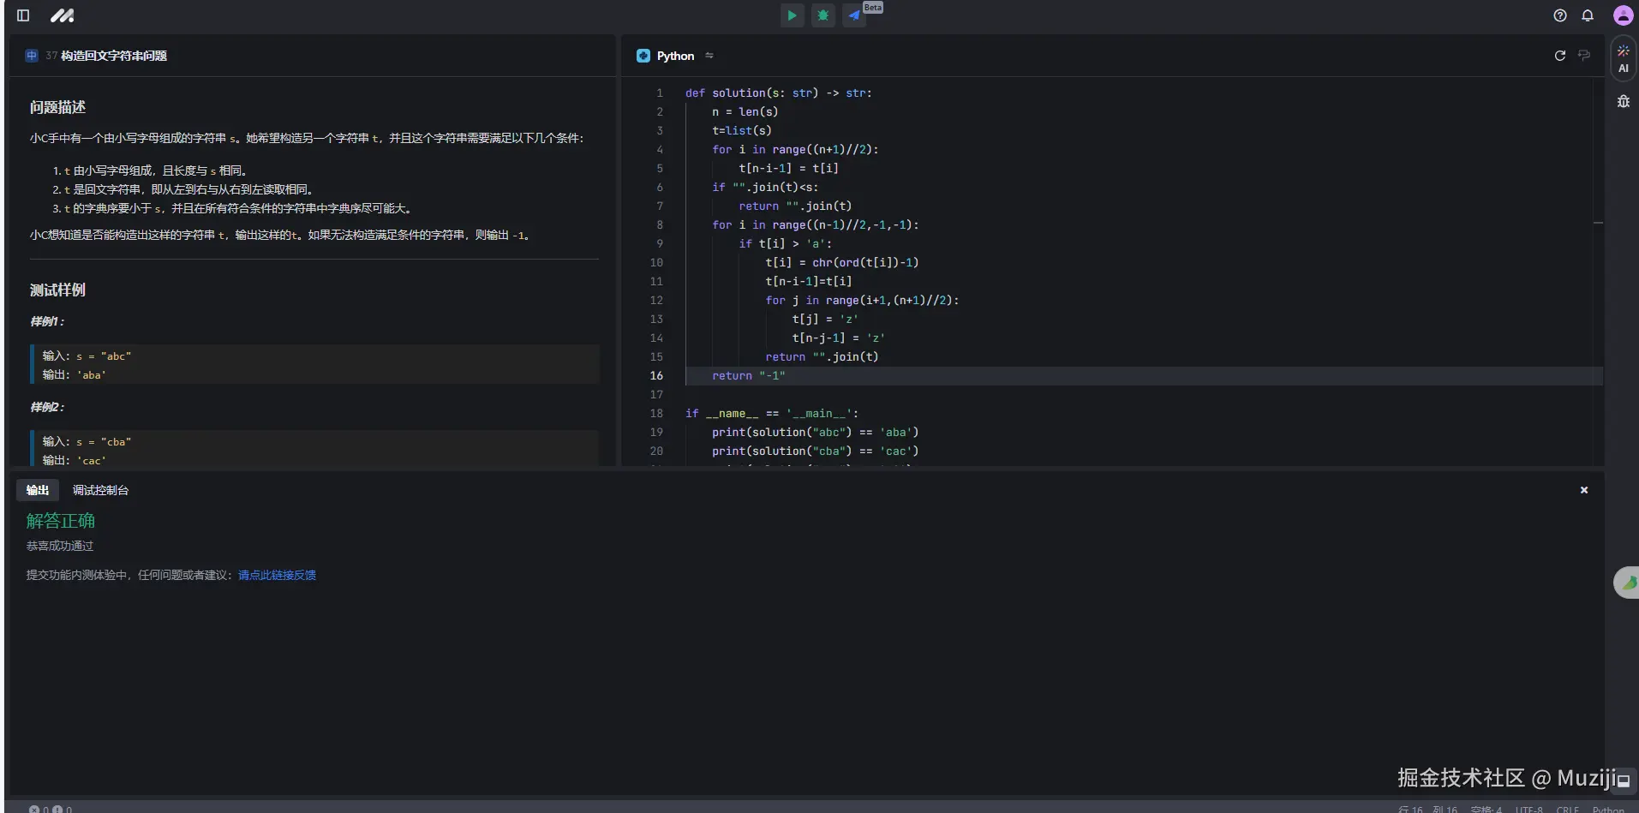Open the user avatar profile menu
The image size is (1639, 813).
point(1622,15)
